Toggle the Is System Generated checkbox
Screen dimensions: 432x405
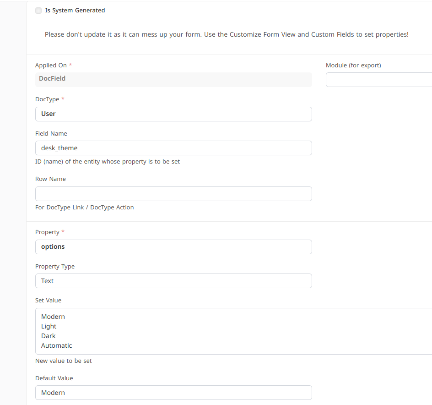(38, 11)
